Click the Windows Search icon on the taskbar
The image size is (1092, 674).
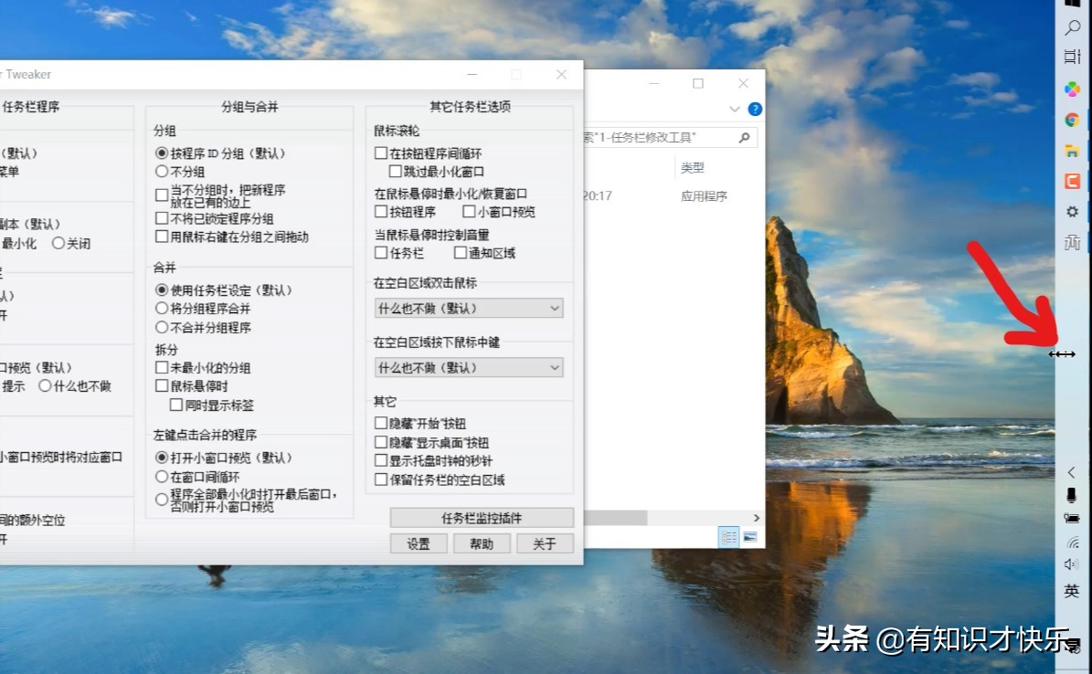click(1071, 27)
